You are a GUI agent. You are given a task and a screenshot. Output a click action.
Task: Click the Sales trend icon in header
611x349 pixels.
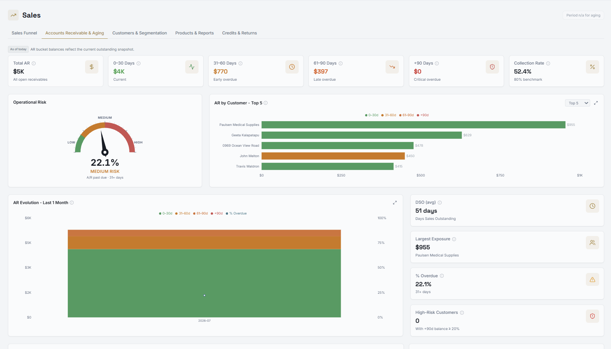coord(13,15)
